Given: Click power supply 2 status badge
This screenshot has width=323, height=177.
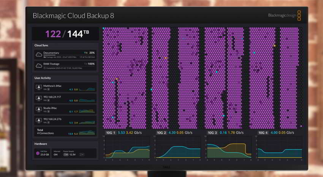Looking at the screenshot, I should [82, 154].
